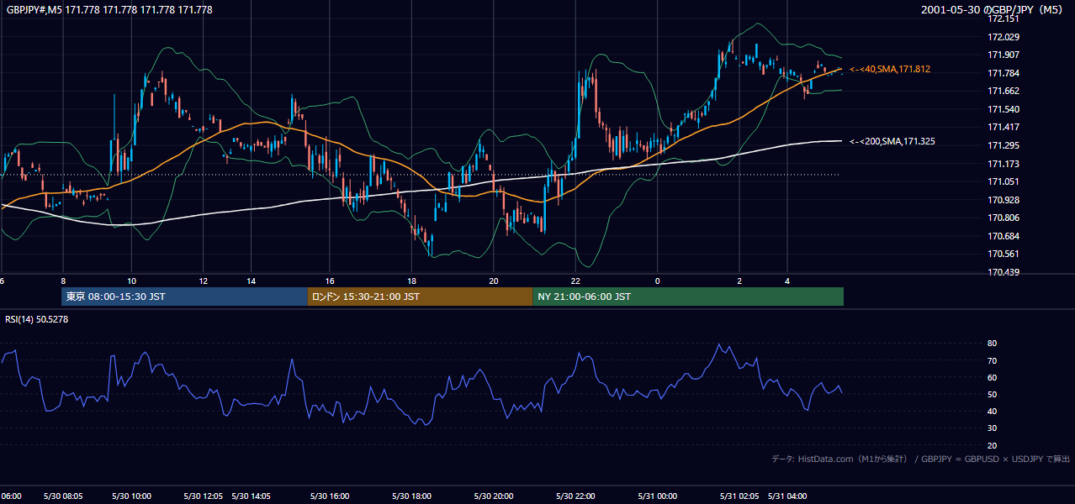The height and width of the screenshot is (504, 1075).
Task: Click the 5/30 16:00 bottom time label
Action: tap(330, 496)
